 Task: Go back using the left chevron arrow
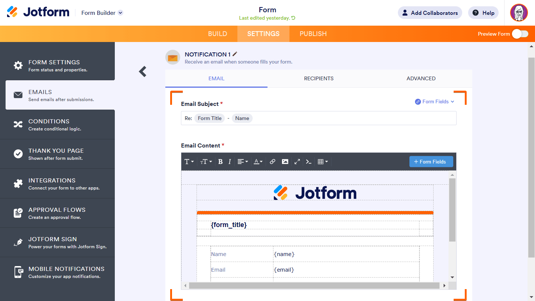click(x=143, y=71)
